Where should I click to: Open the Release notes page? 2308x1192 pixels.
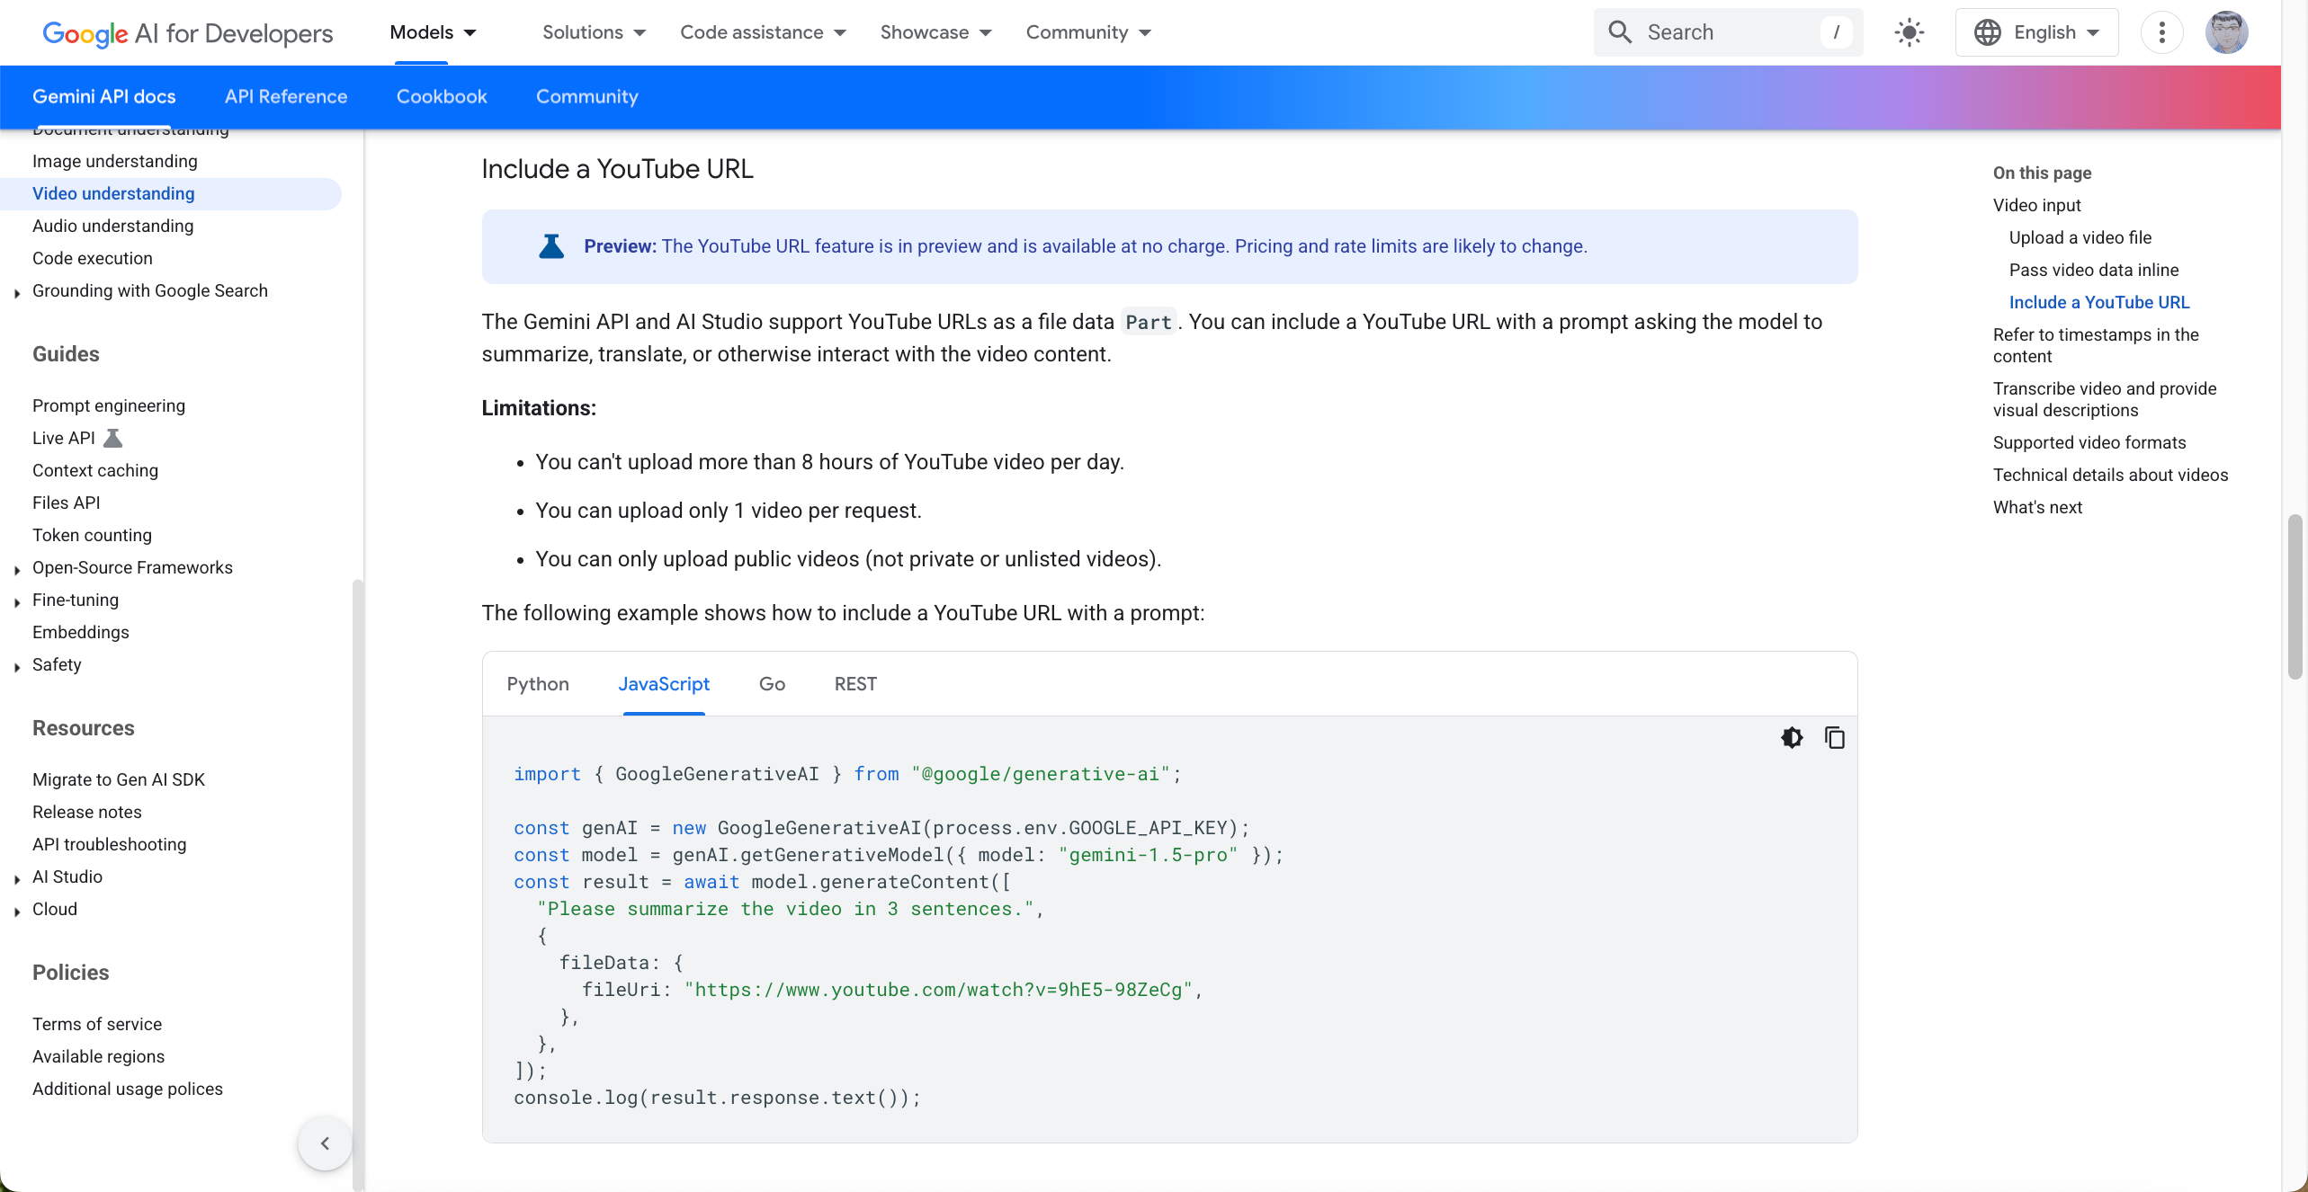click(x=86, y=812)
